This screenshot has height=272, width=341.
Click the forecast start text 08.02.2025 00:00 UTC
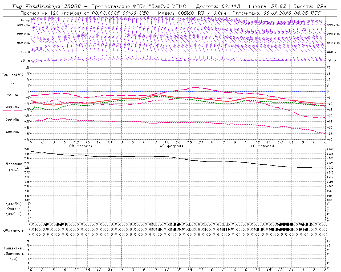click(120, 13)
